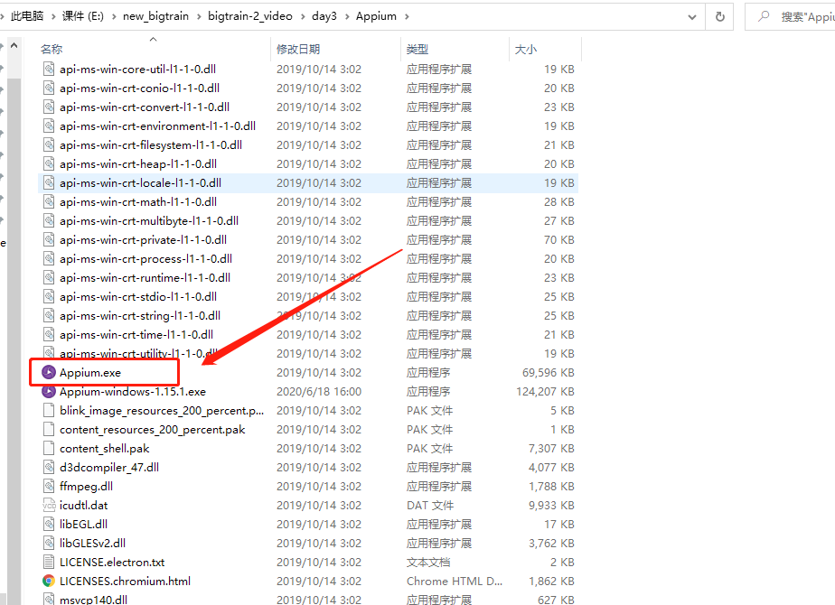Click icon of api-ms-win-crt-conio-l1-1-0.dll
Screen dimensions: 835x605
pyautogui.click(x=49, y=88)
